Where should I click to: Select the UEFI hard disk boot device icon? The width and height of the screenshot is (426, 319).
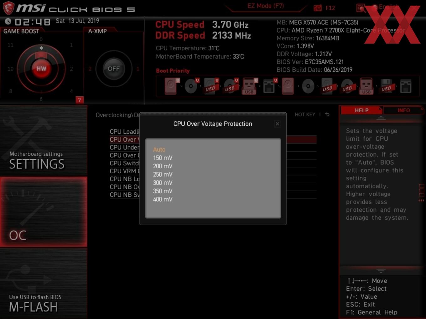pyautogui.click(x=172, y=86)
